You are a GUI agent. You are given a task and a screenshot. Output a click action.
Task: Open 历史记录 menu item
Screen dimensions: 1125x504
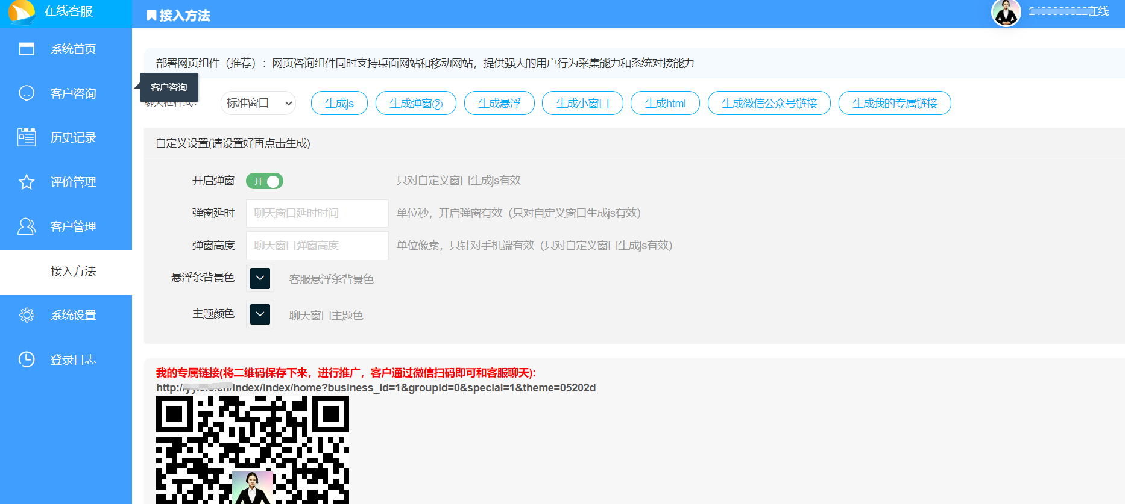click(66, 137)
